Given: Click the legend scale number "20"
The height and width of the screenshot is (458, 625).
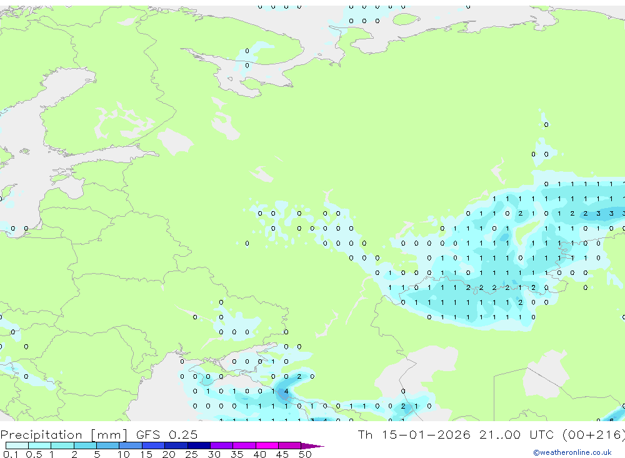Looking at the screenshot, I should click(x=169, y=454).
